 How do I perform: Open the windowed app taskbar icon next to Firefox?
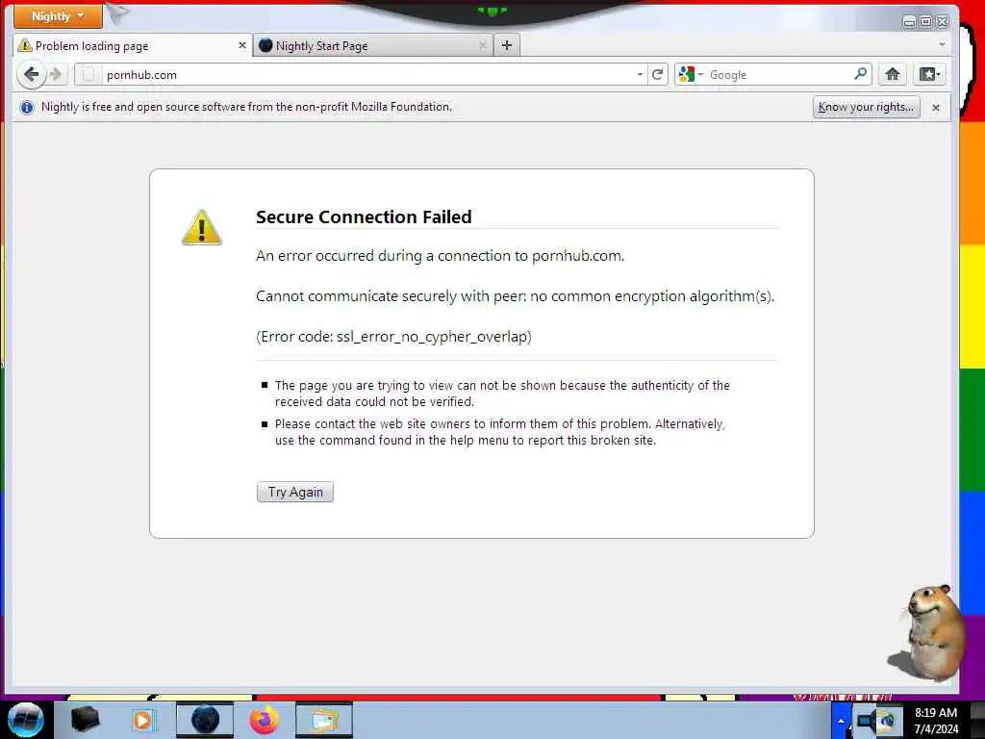tap(323, 720)
